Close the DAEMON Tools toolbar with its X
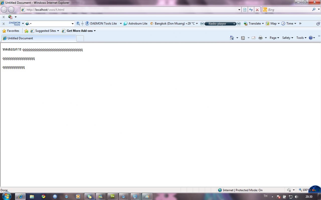 (x=4, y=23)
